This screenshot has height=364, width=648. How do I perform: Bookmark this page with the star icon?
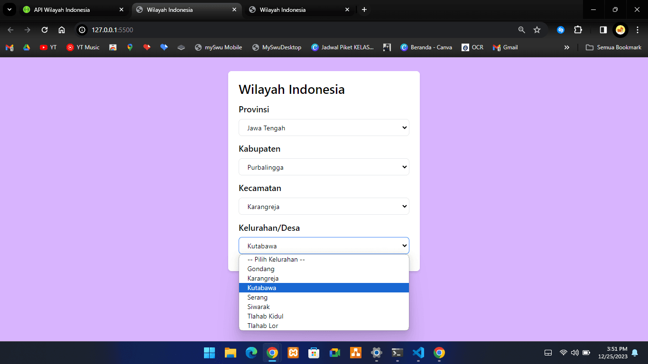pyautogui.click(x=537, y=29)
